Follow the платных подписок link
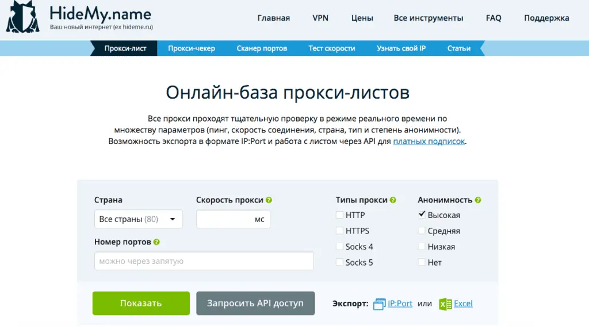The height and width of the screenshot is (327, 589). (429, 141)
